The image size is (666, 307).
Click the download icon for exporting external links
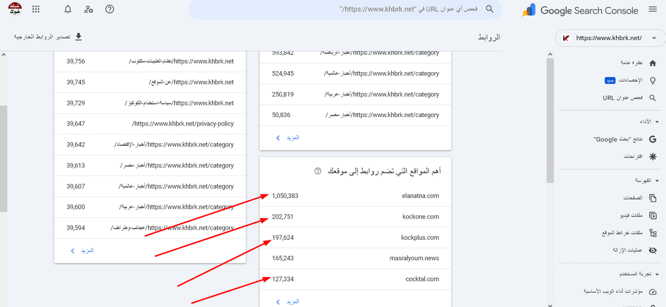pyautogui.click(x=78, y=37)
